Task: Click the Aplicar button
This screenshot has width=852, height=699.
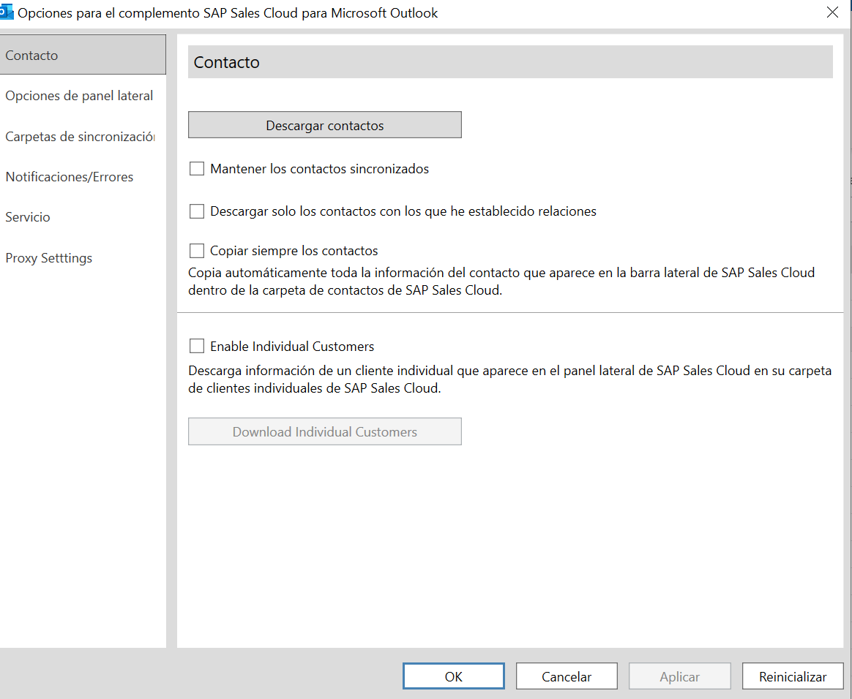Action: pos(680,676)
